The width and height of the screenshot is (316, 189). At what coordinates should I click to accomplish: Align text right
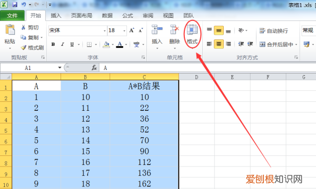[228, 44]
